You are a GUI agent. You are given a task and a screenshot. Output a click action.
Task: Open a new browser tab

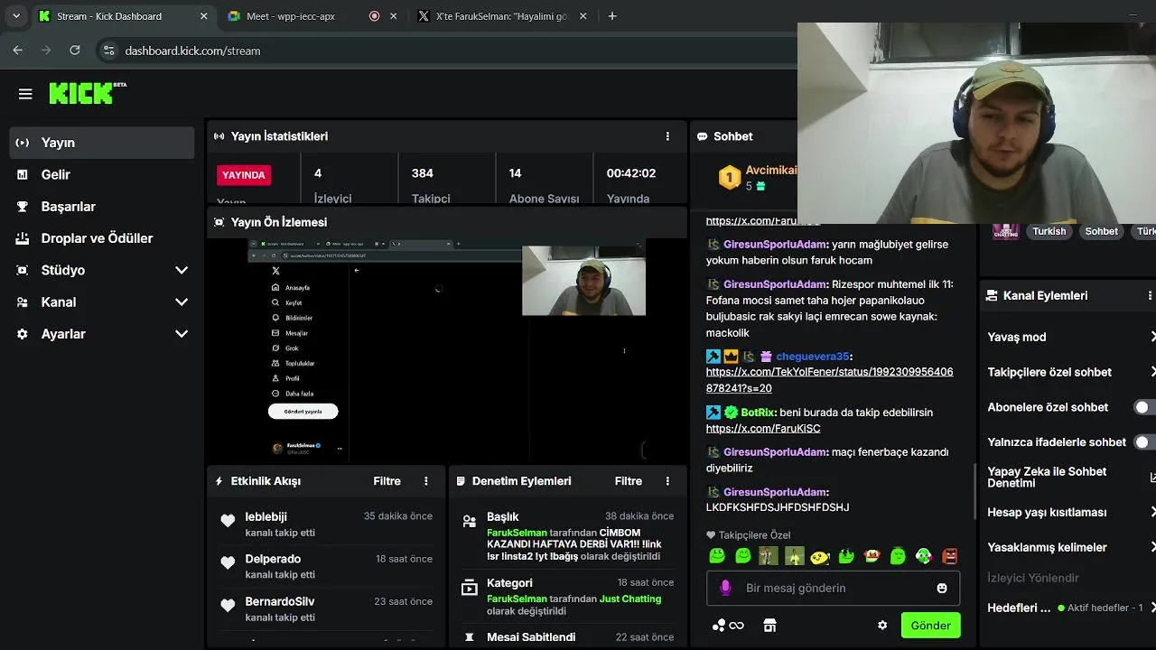[x=612, y=16]
